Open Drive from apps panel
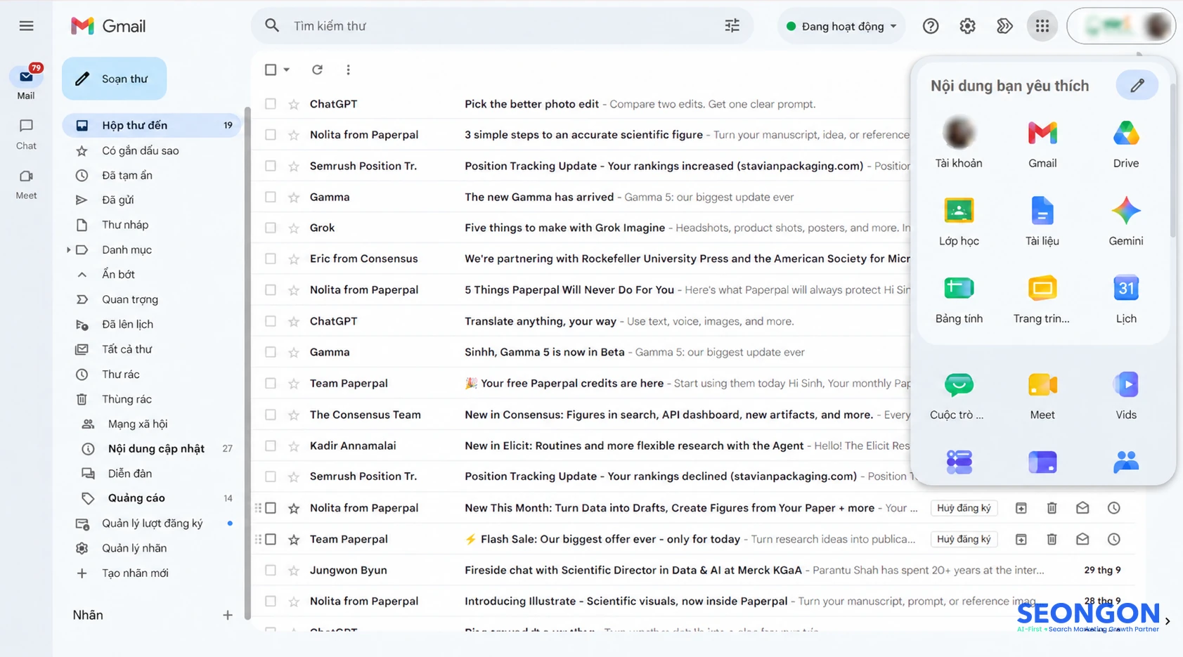The height and width of the screenshot is (657, 1183). coord(1125,144)
